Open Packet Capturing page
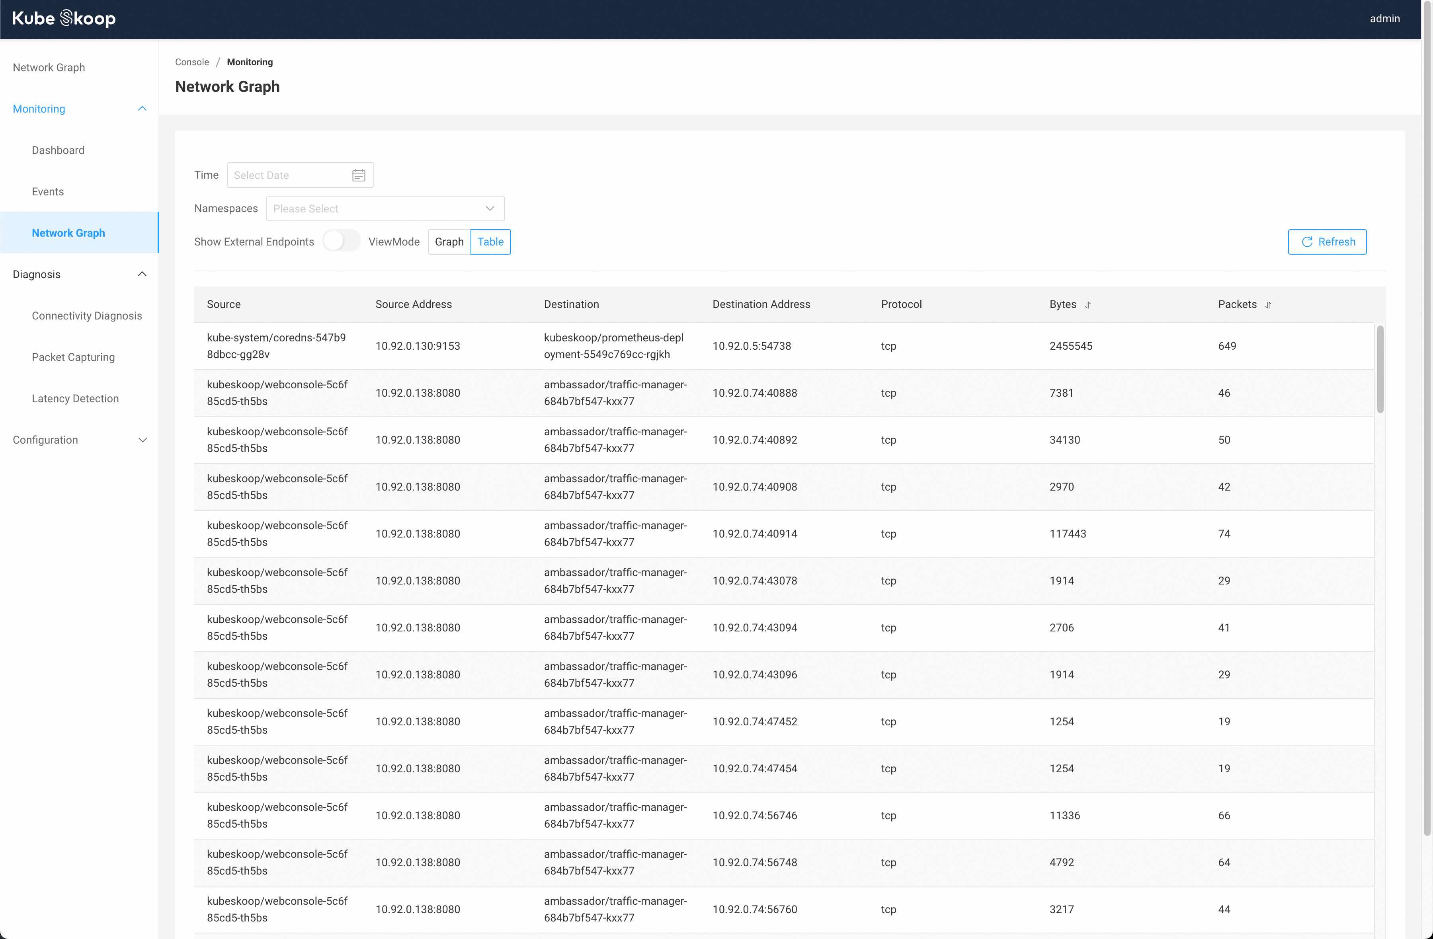 point(73,358)
